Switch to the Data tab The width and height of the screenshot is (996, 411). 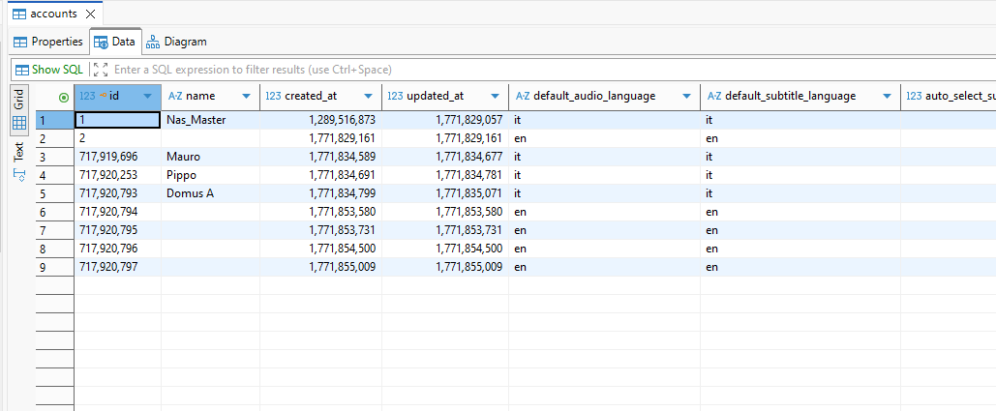[x=115, y=42]
